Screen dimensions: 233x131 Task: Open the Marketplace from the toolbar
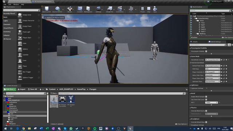pyautogui.click(x=88, y=9)
